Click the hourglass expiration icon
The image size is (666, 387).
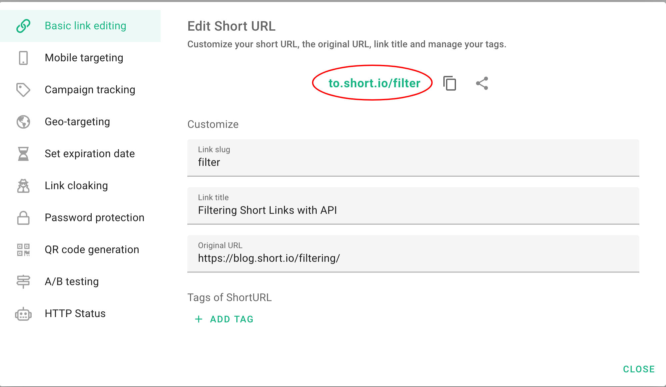(23, 154)
